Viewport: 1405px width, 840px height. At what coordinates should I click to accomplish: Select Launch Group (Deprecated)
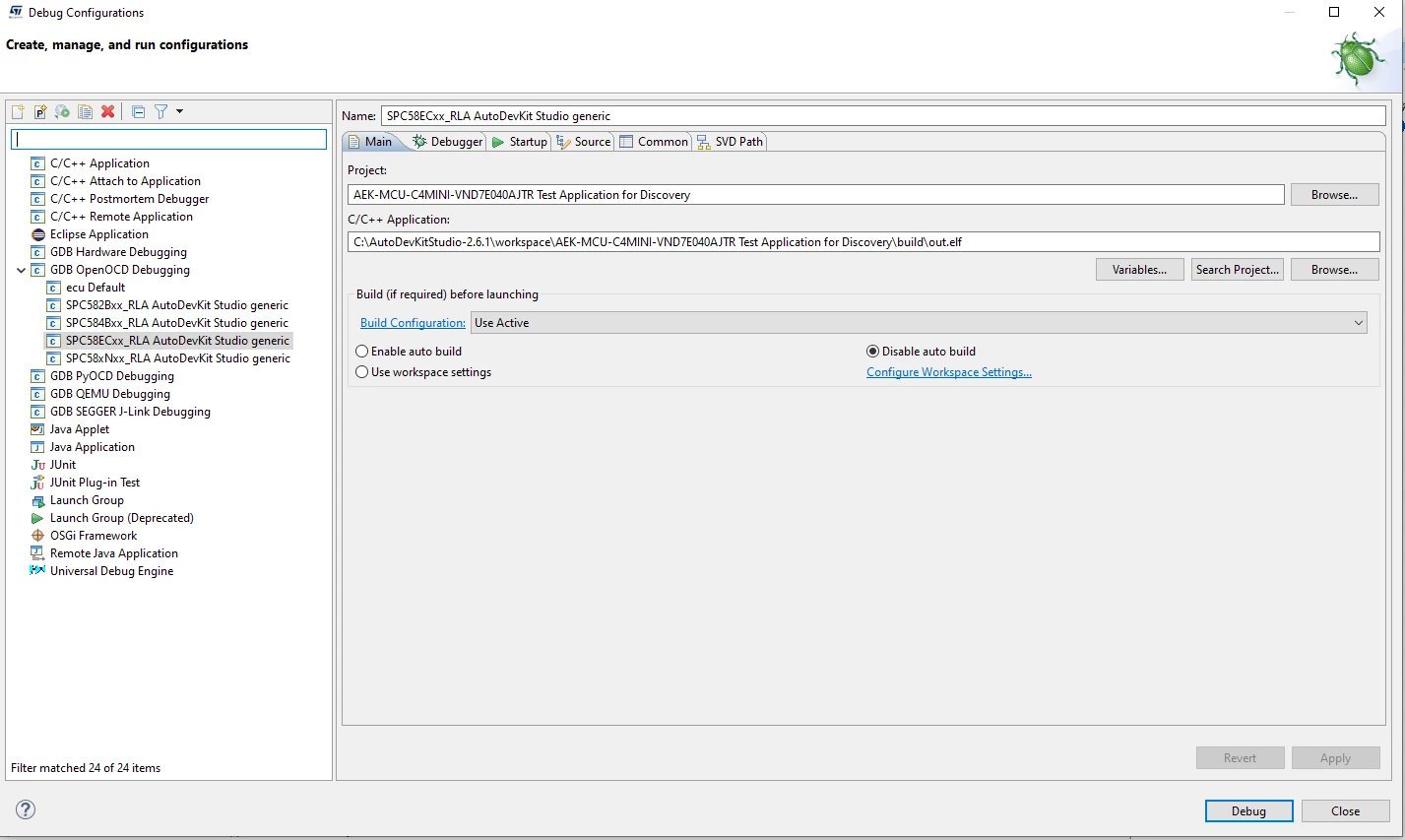(x=121, y=518)
